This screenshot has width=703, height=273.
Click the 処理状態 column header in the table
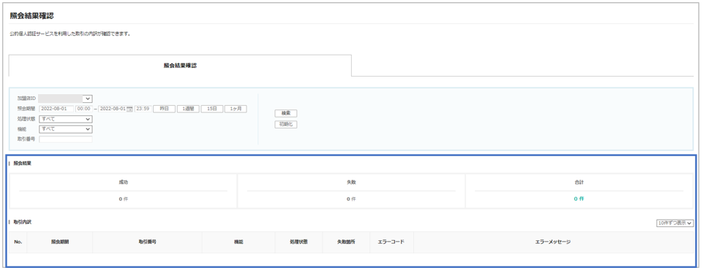[298, 242]
